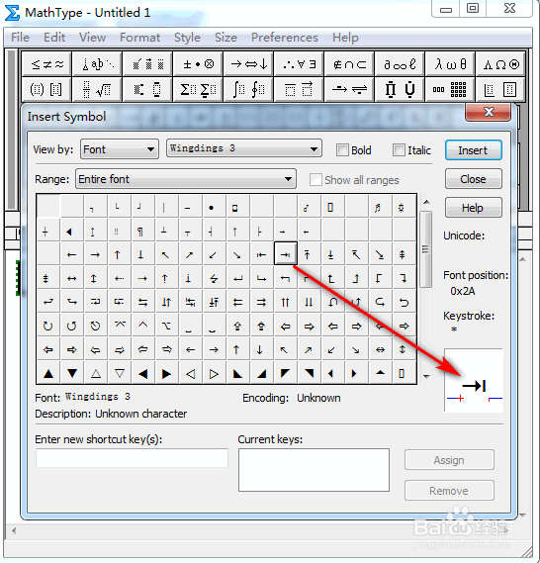Open the subscript and superscript templates palette
540x563 pixels.
[147, 89]
